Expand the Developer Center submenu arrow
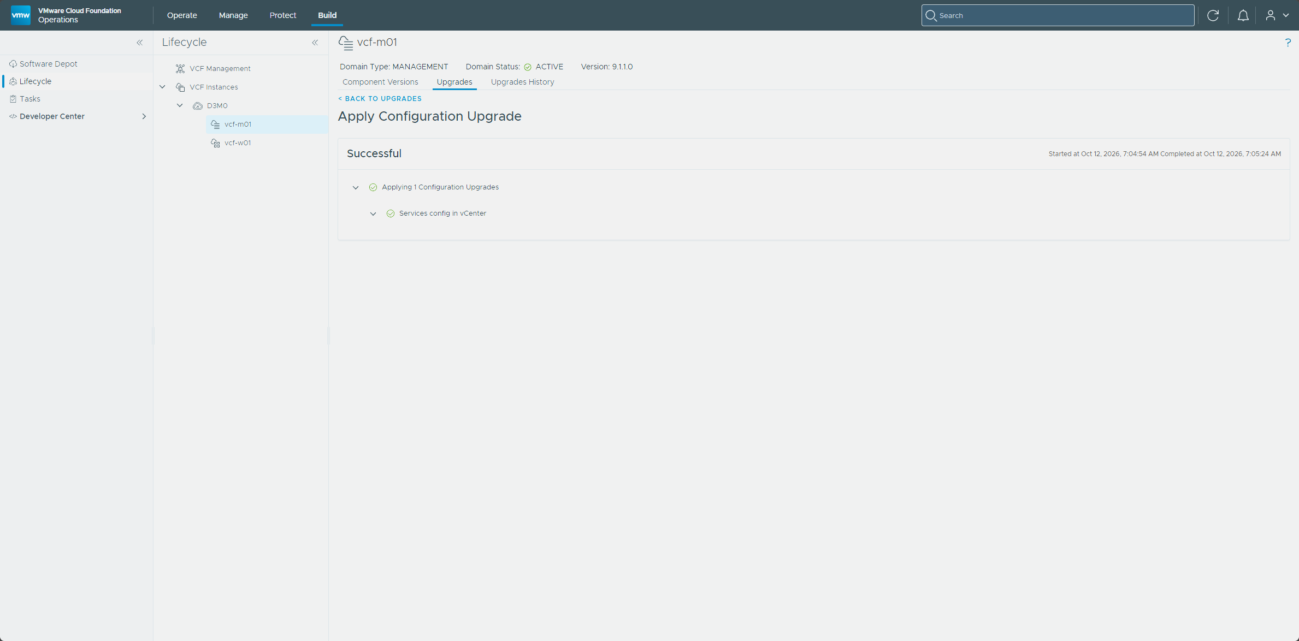This screenshot has width=1299, height=641. coord(144,116)
